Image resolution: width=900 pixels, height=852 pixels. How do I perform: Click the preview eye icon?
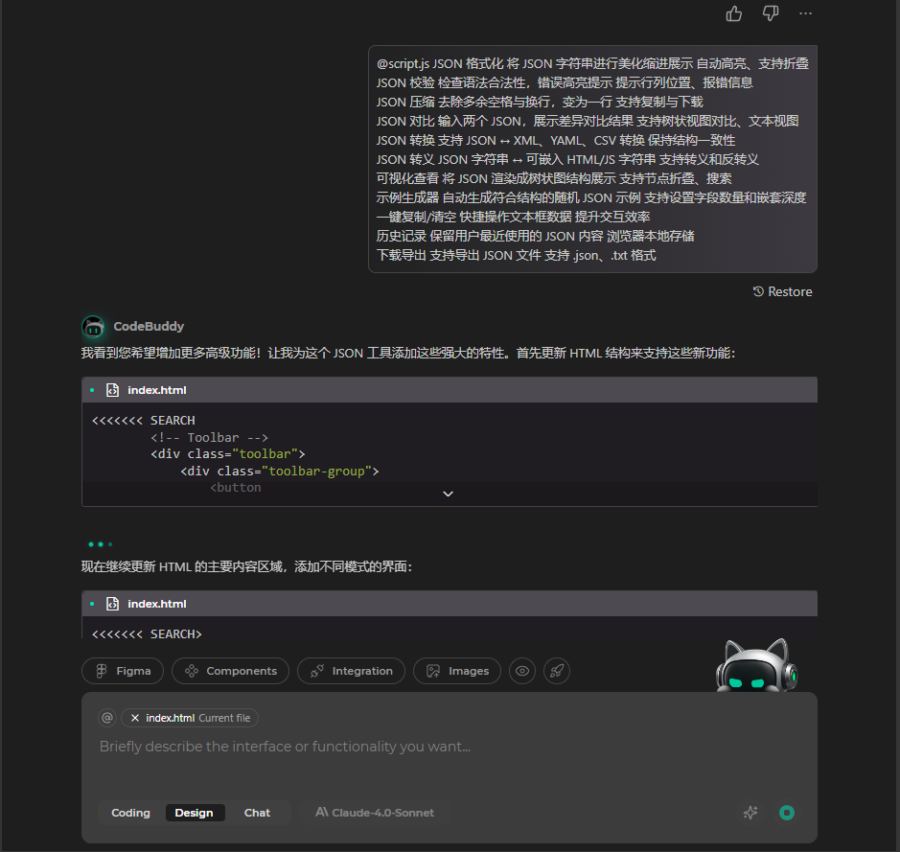521,671
